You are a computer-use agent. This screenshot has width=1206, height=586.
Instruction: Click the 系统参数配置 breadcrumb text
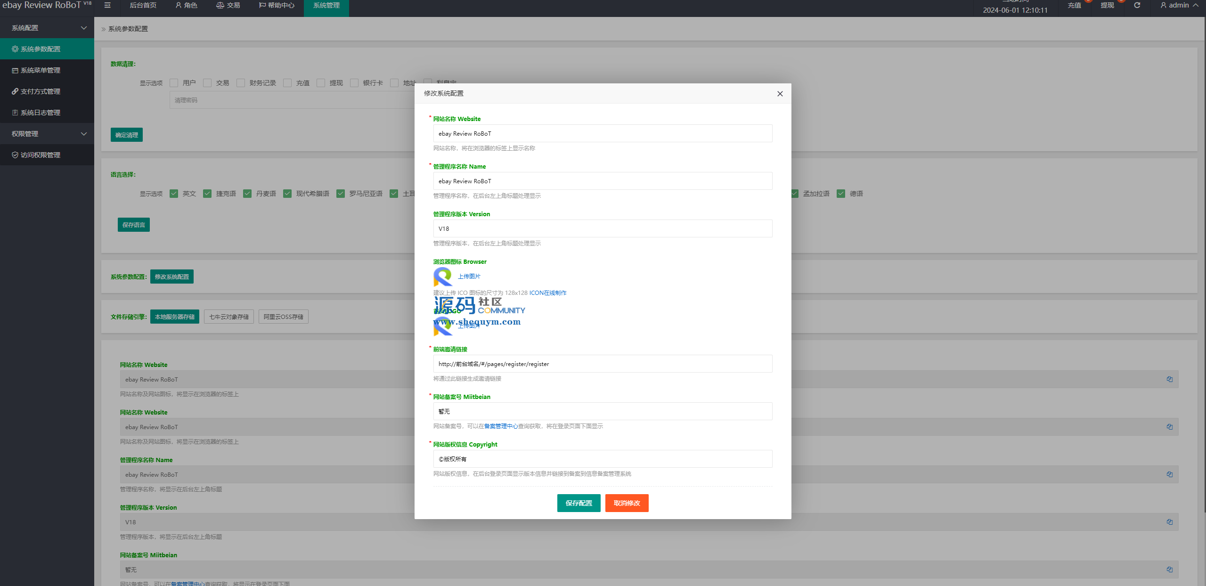tap(128, 29)
